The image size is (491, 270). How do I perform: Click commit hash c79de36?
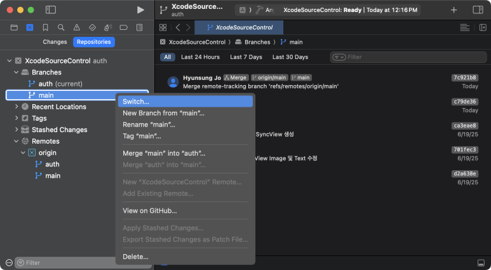(465, 102)
